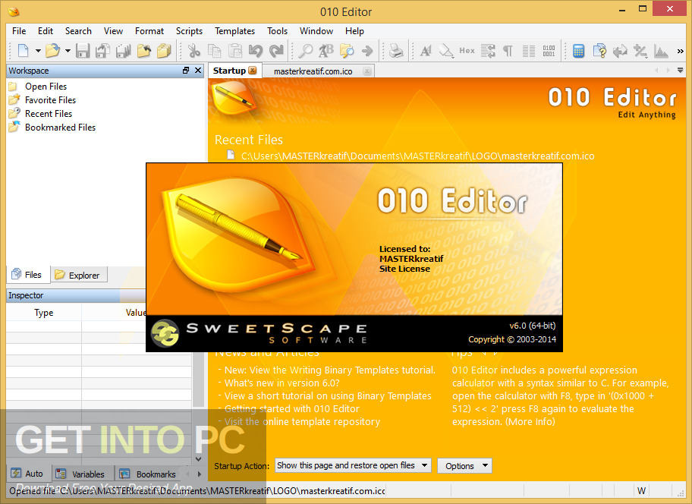Close the Workspace panel
Viewport: 692px width, 504px height.
tap(198, 70)
